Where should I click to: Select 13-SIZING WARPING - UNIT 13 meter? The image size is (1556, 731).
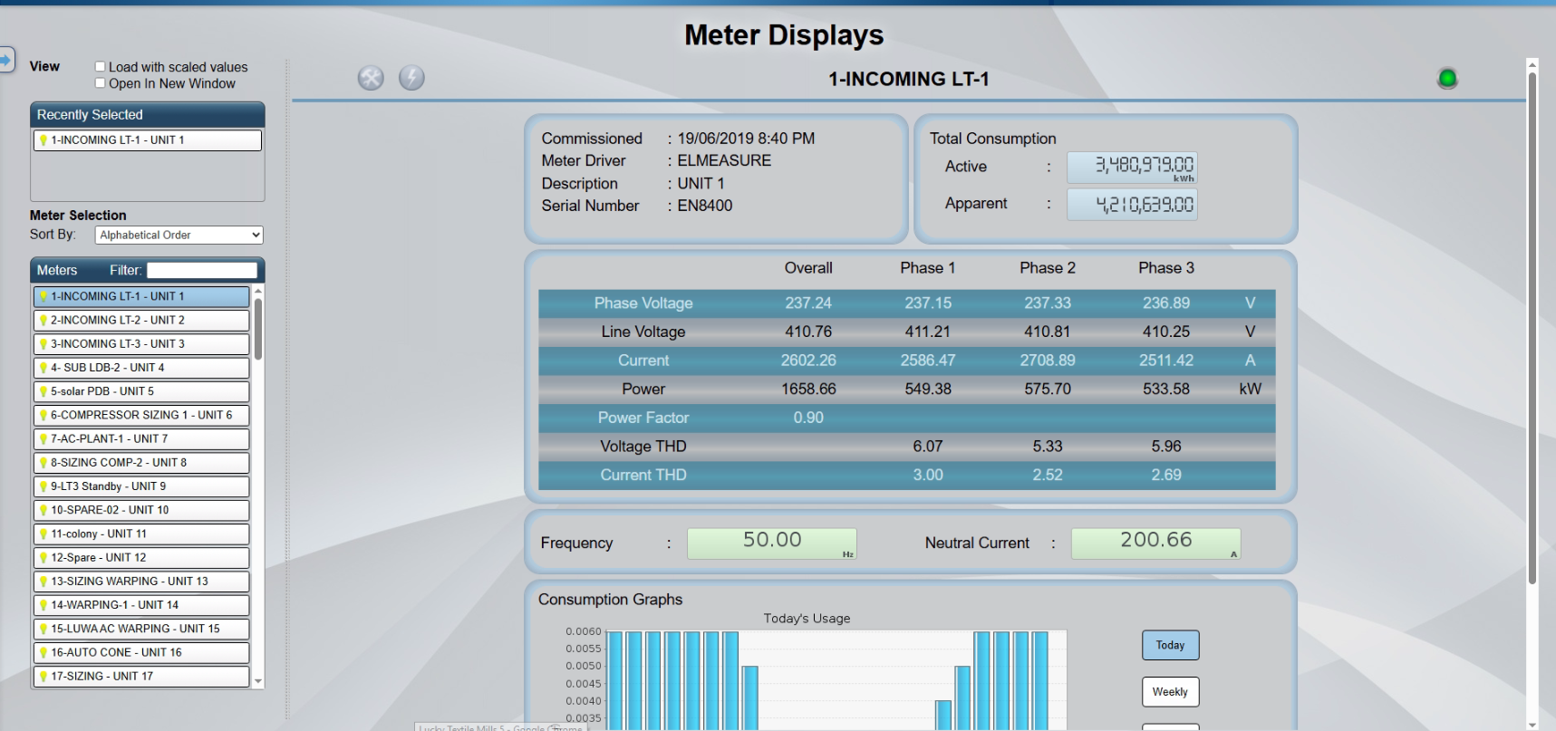coord(140,582)
